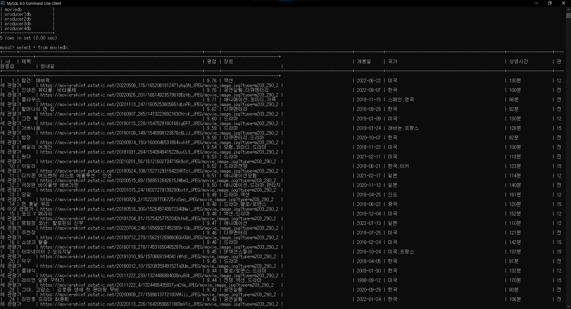Click the 'producer1db' table name
The image size is (571, 309).
(x=18, y=14)
